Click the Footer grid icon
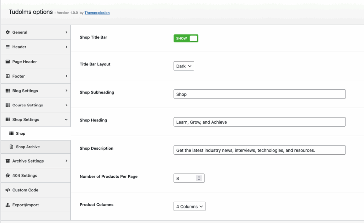 pyautogui.click(x=8, y=76)
